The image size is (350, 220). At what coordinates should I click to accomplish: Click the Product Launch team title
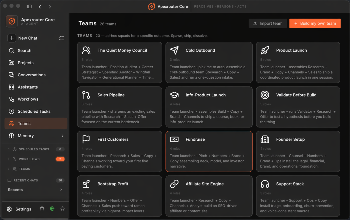pyautogui.click(x=291, y=50)
